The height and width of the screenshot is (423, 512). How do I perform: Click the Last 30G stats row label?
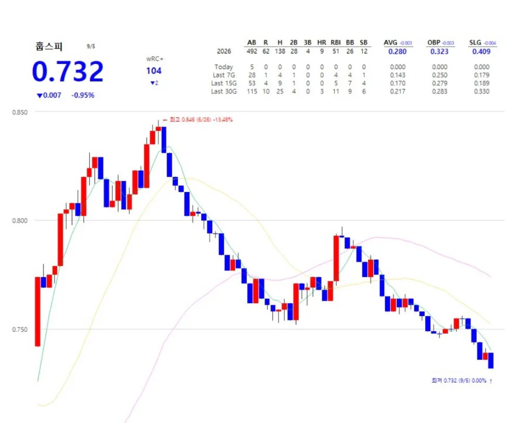coord(224,91)
